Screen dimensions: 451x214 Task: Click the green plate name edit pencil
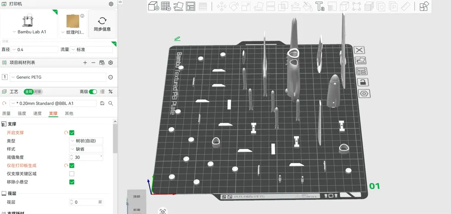tap(177, 39)
